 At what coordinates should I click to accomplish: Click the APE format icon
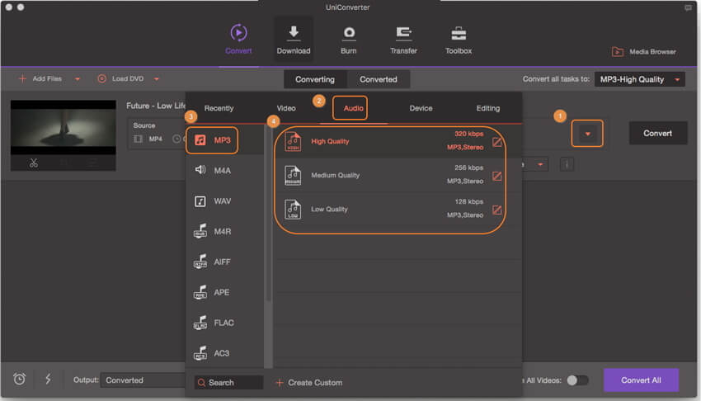(x=200, y=292)
